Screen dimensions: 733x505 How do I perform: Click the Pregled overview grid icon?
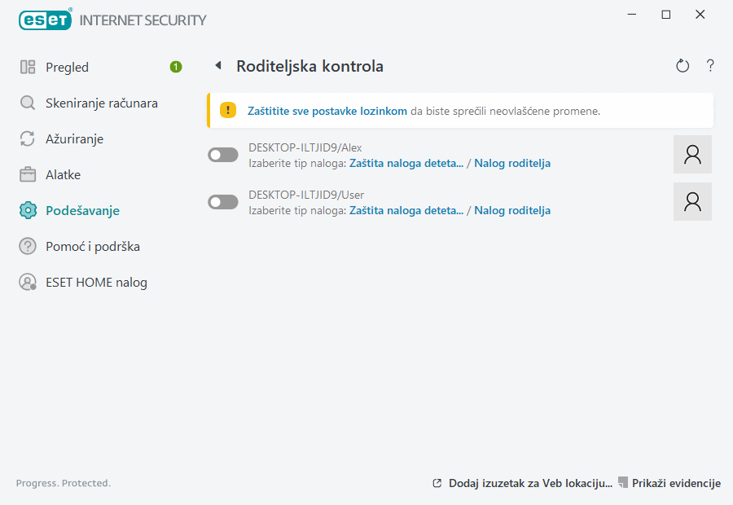tap(27, 67)
